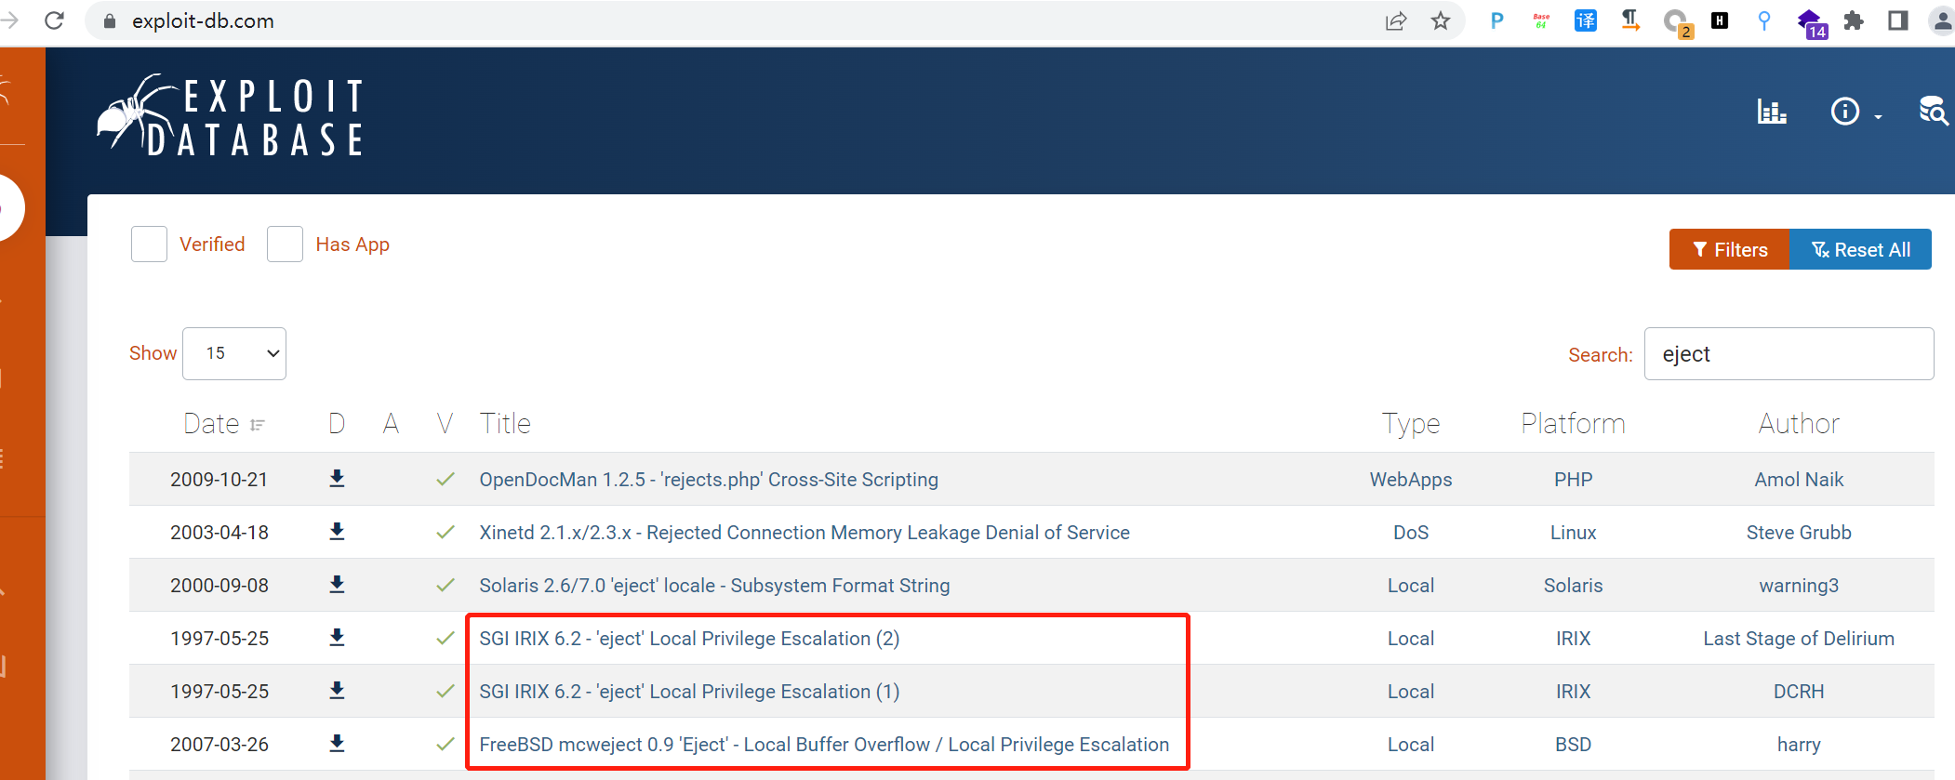The width and height of the screenshot is (1955, 780).
Task: Open the blue pin extension icon
Action: point(1764,20)
